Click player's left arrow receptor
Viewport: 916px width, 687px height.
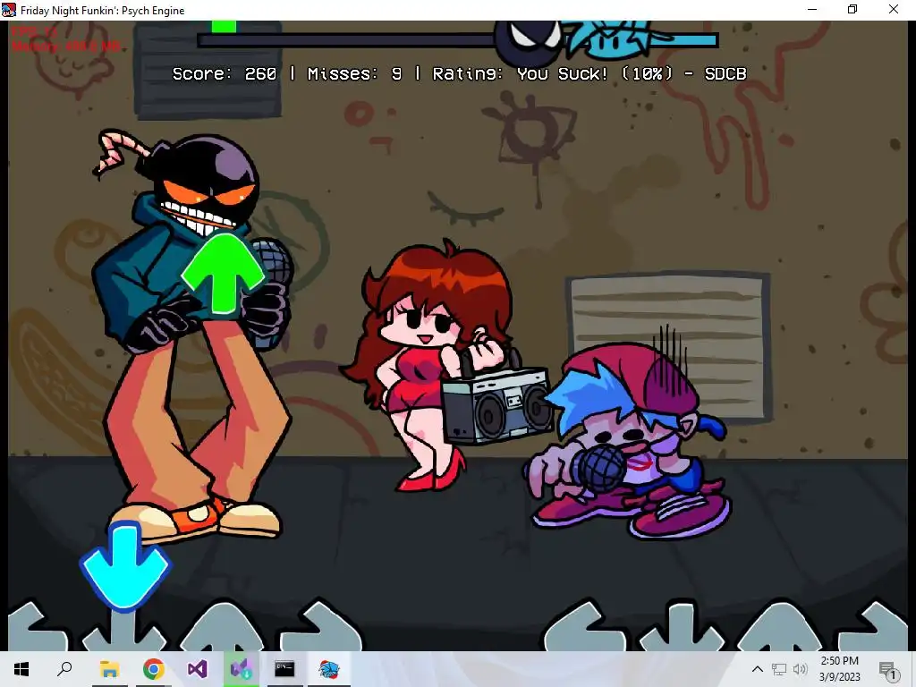tap(587, 626)
